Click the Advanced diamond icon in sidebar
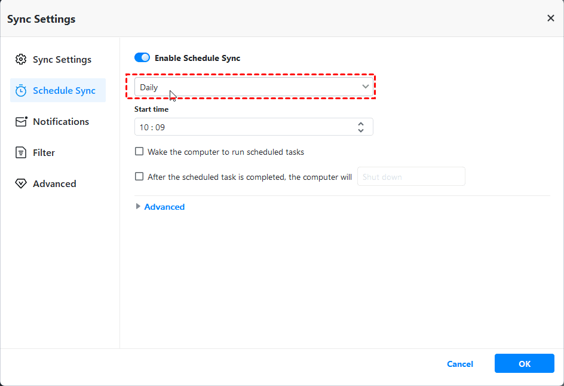Image resolution: width=564 pixels, height=386 pixels. click(x=21, y=184)
